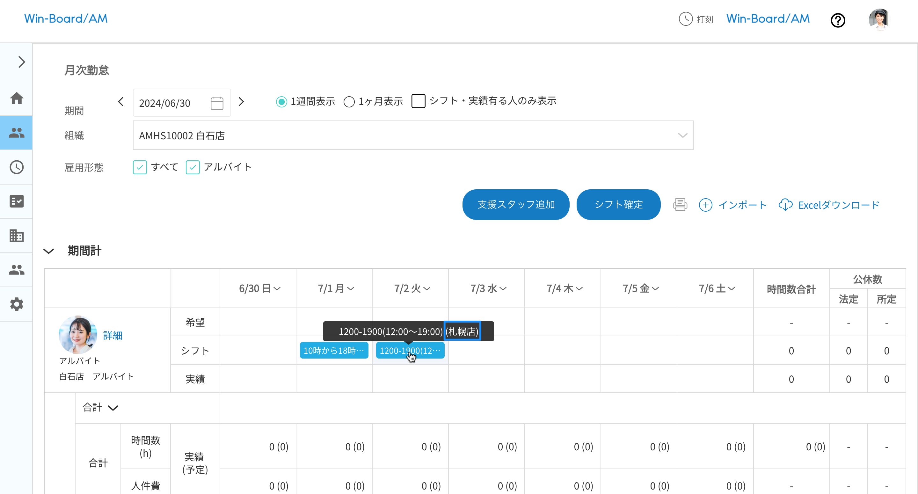This screenshot has width=918, height=494.
Task: Open the organization/building sidebar icon
Action: point(16,235)
